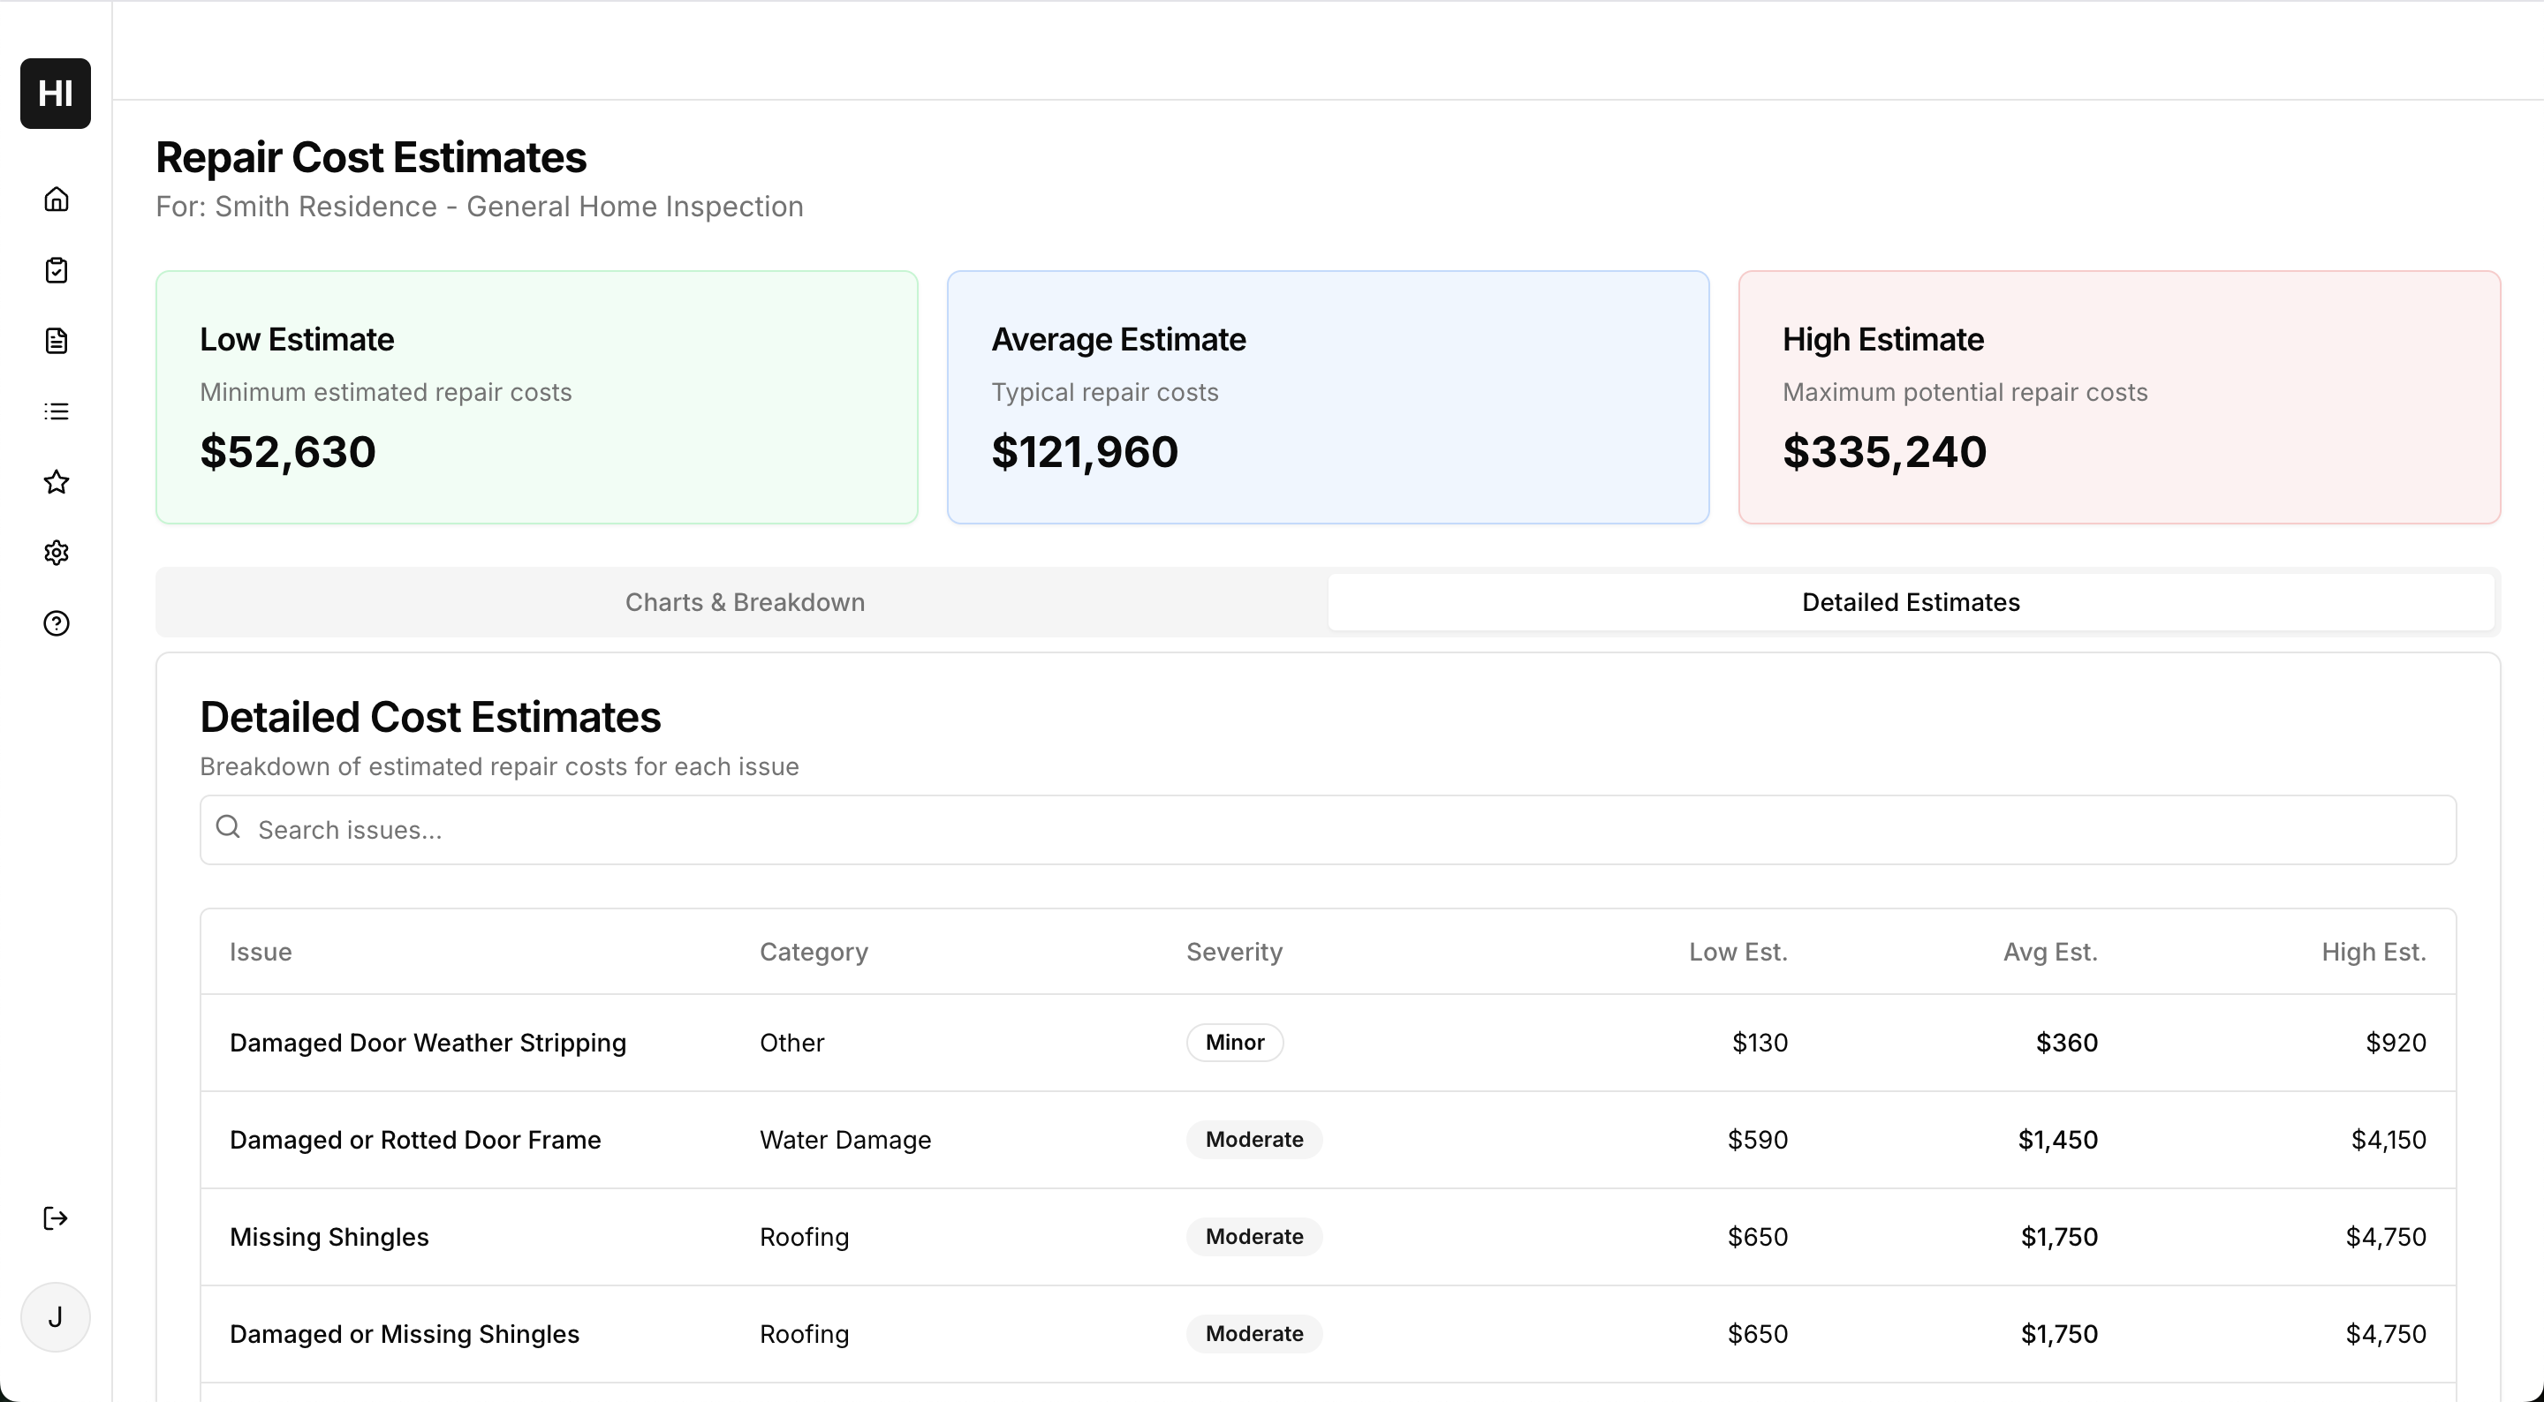The height and width of the screenshot is (1402, 2544).
Task: Click the Average Estimate card
Action: pos(1328,397)
